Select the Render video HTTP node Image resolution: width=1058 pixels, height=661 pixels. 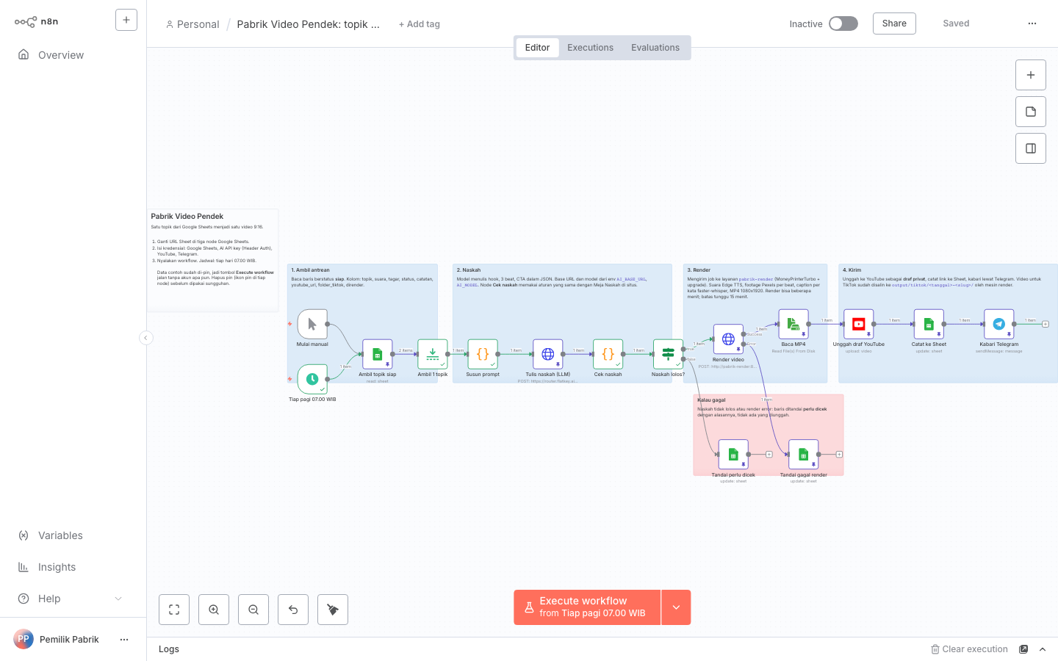(x=728, y=339)
